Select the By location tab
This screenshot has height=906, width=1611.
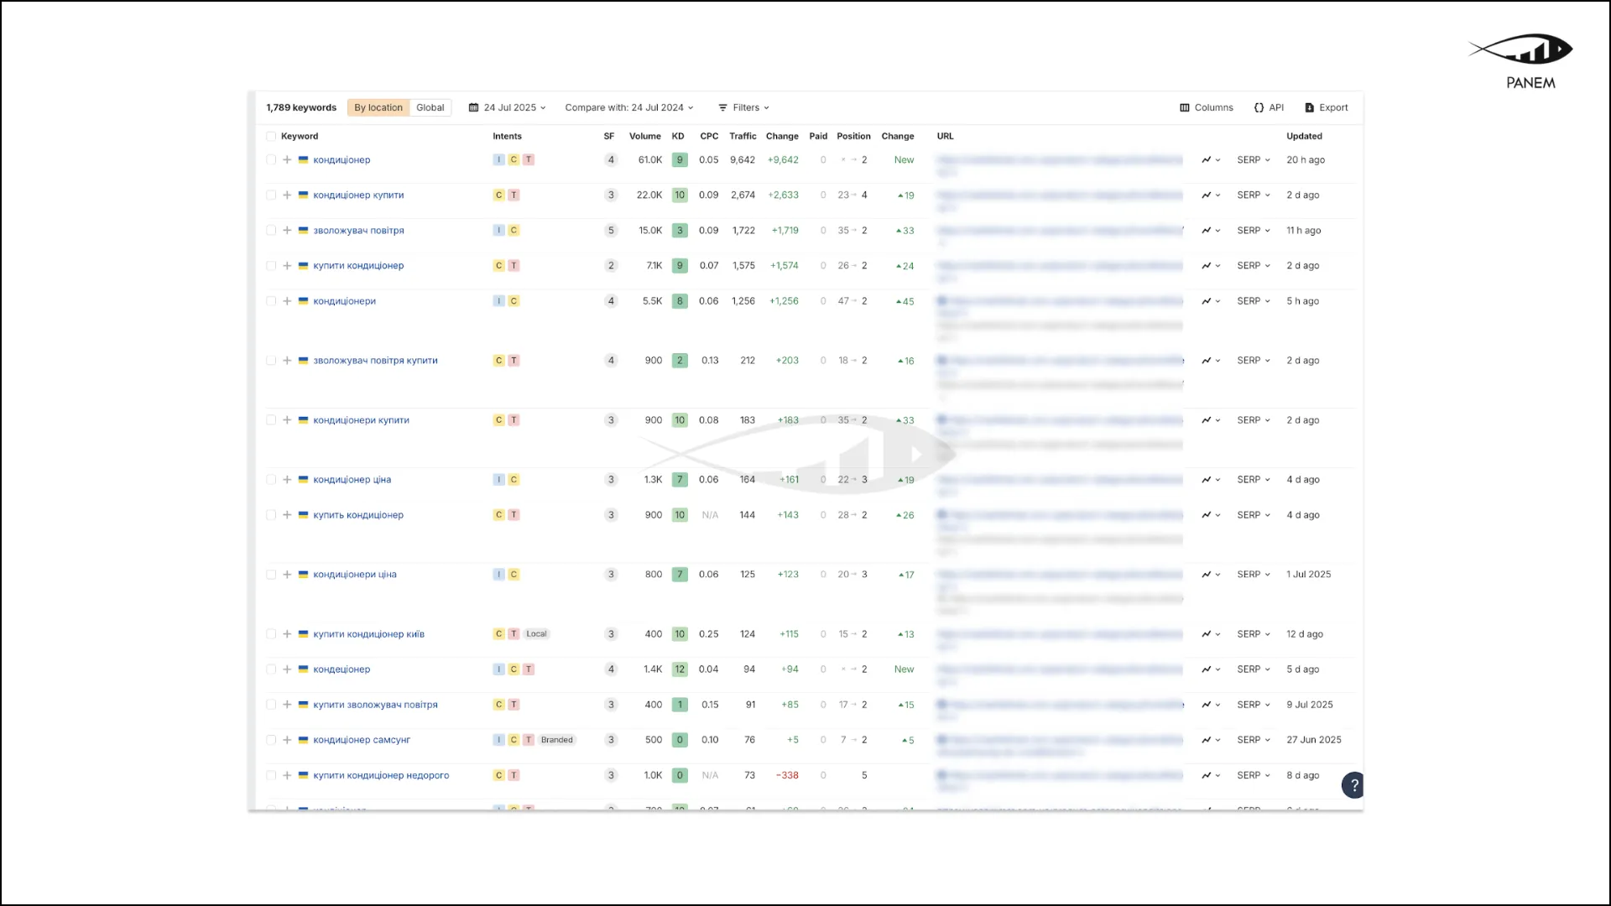(x=378, y=107)
